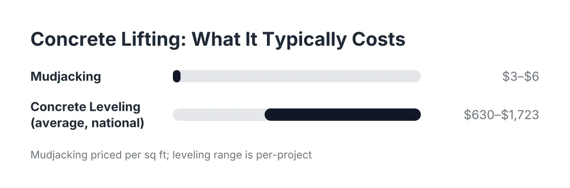Click the rounded right end of Mudjacking track

coord(416,76)
